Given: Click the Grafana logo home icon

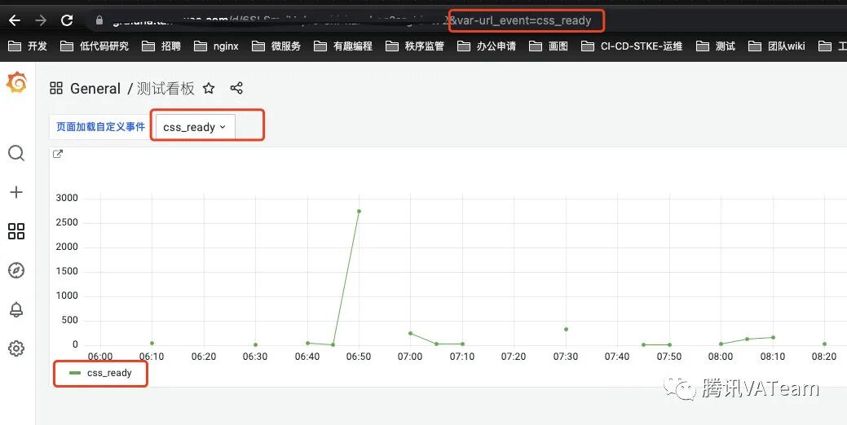Looking at the screenshot, I should pyautogui.click(x=17, y=82).
